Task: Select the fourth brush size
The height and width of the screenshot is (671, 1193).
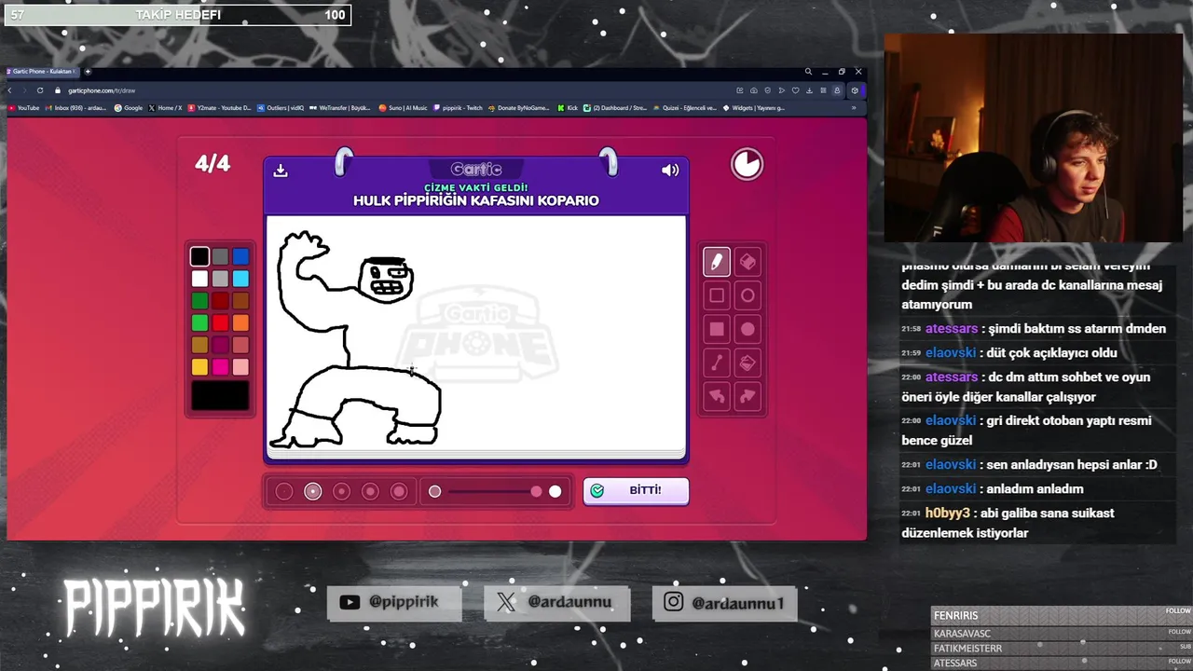Action: tap(370, 491)
